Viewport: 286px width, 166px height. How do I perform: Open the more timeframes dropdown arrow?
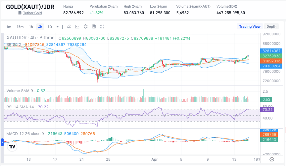point(58,27)
